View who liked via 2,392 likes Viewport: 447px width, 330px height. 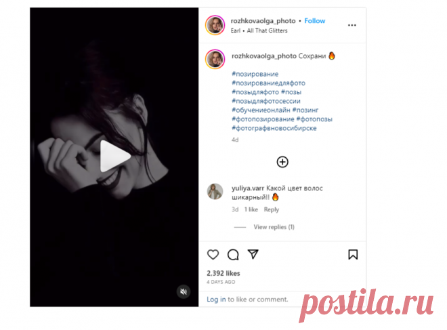(x=223, y=273)
